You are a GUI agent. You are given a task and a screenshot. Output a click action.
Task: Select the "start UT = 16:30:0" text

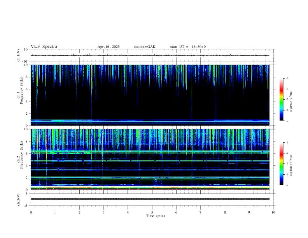click(188, 47)
